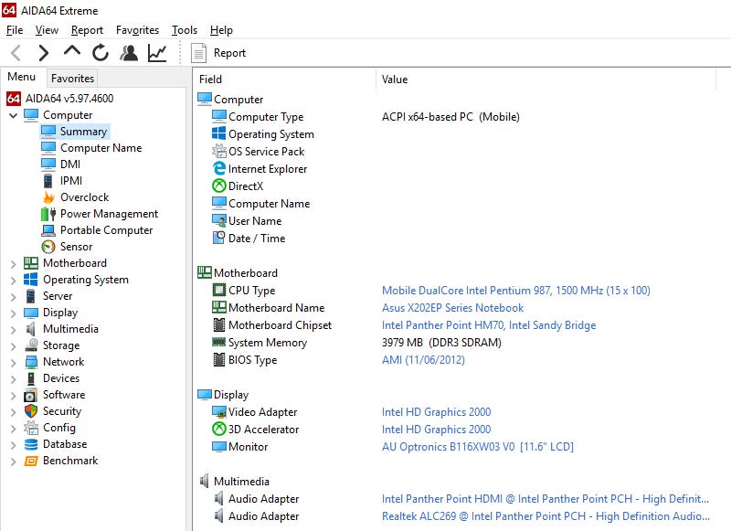Expand the Storage tree node
731x531 pixels.
pos(13,345)
